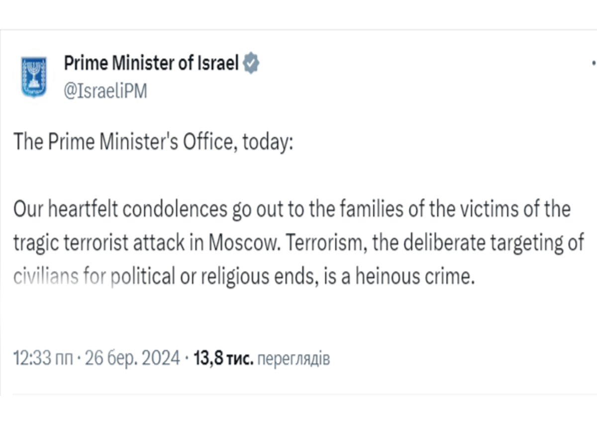
Task: Open the Prime Minister of Israel profile name
Action: coord(151,64)
